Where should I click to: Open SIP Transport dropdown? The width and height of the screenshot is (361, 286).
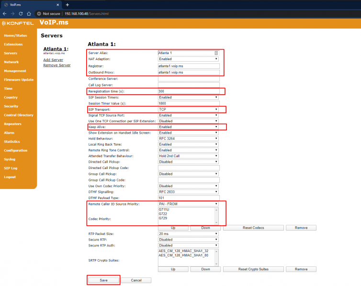(x=188, y=109)
